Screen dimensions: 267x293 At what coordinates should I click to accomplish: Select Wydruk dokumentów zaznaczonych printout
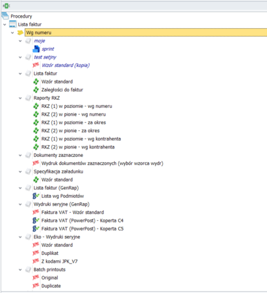click(x=102, y=164)
